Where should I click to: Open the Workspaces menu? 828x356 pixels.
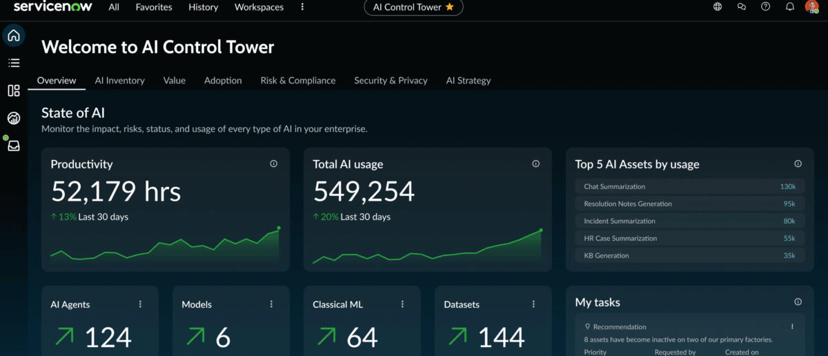coord(259,7)
